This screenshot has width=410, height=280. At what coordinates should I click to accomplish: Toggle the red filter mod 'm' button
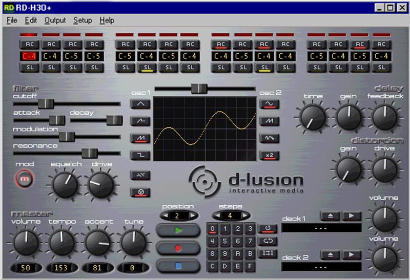point(24,179)
